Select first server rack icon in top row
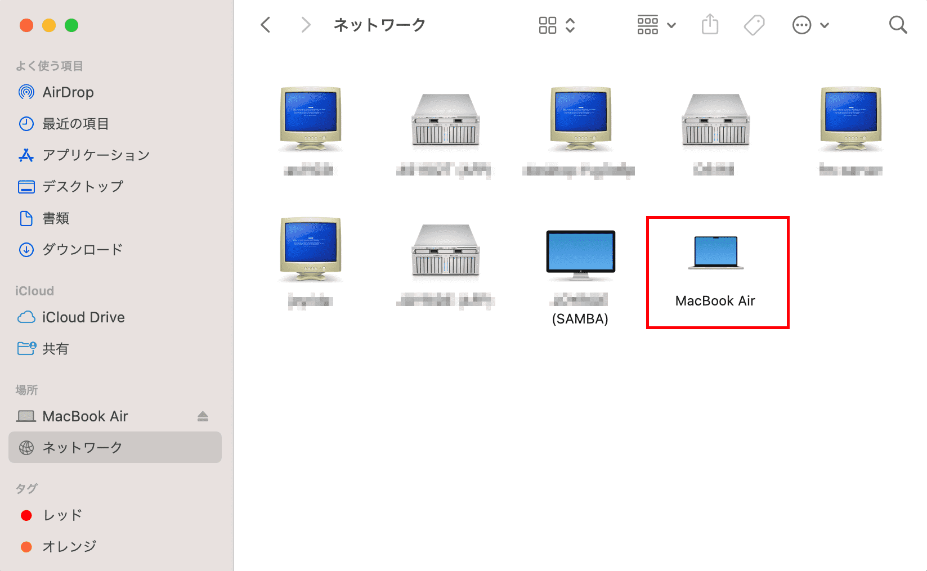927x571 pixels. point(445,120)
